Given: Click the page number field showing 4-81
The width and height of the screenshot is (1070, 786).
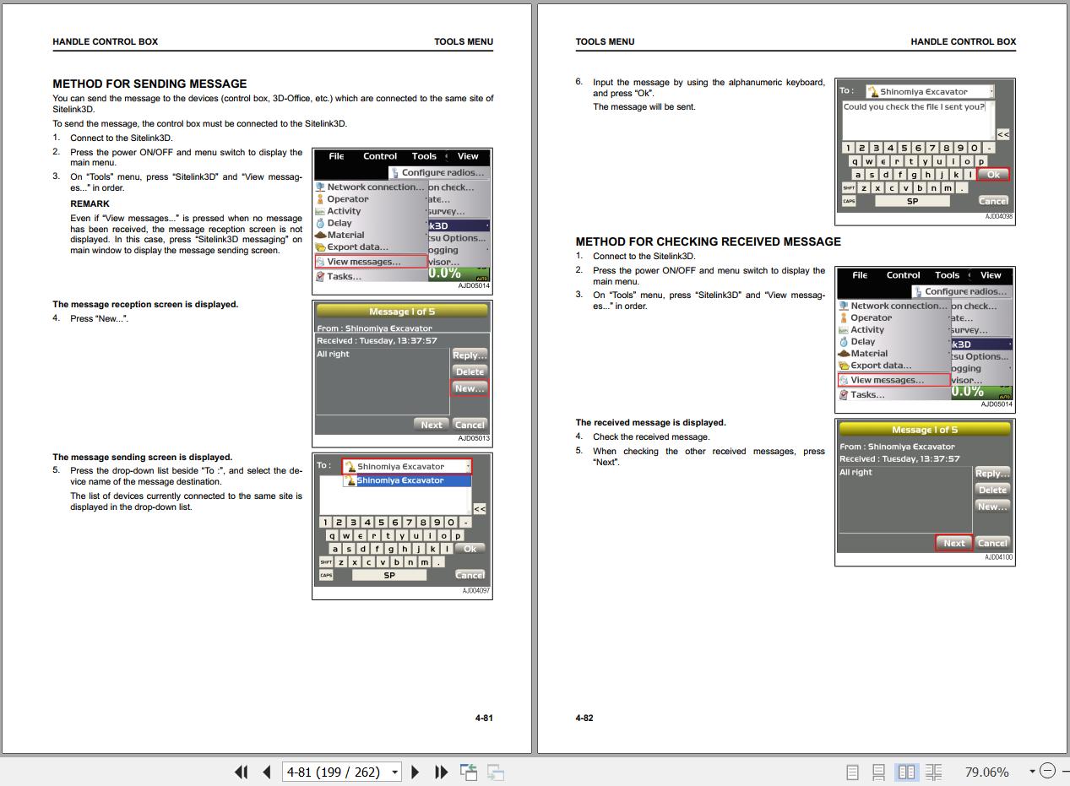Looking at the screenshot, I should click(334, 772).
